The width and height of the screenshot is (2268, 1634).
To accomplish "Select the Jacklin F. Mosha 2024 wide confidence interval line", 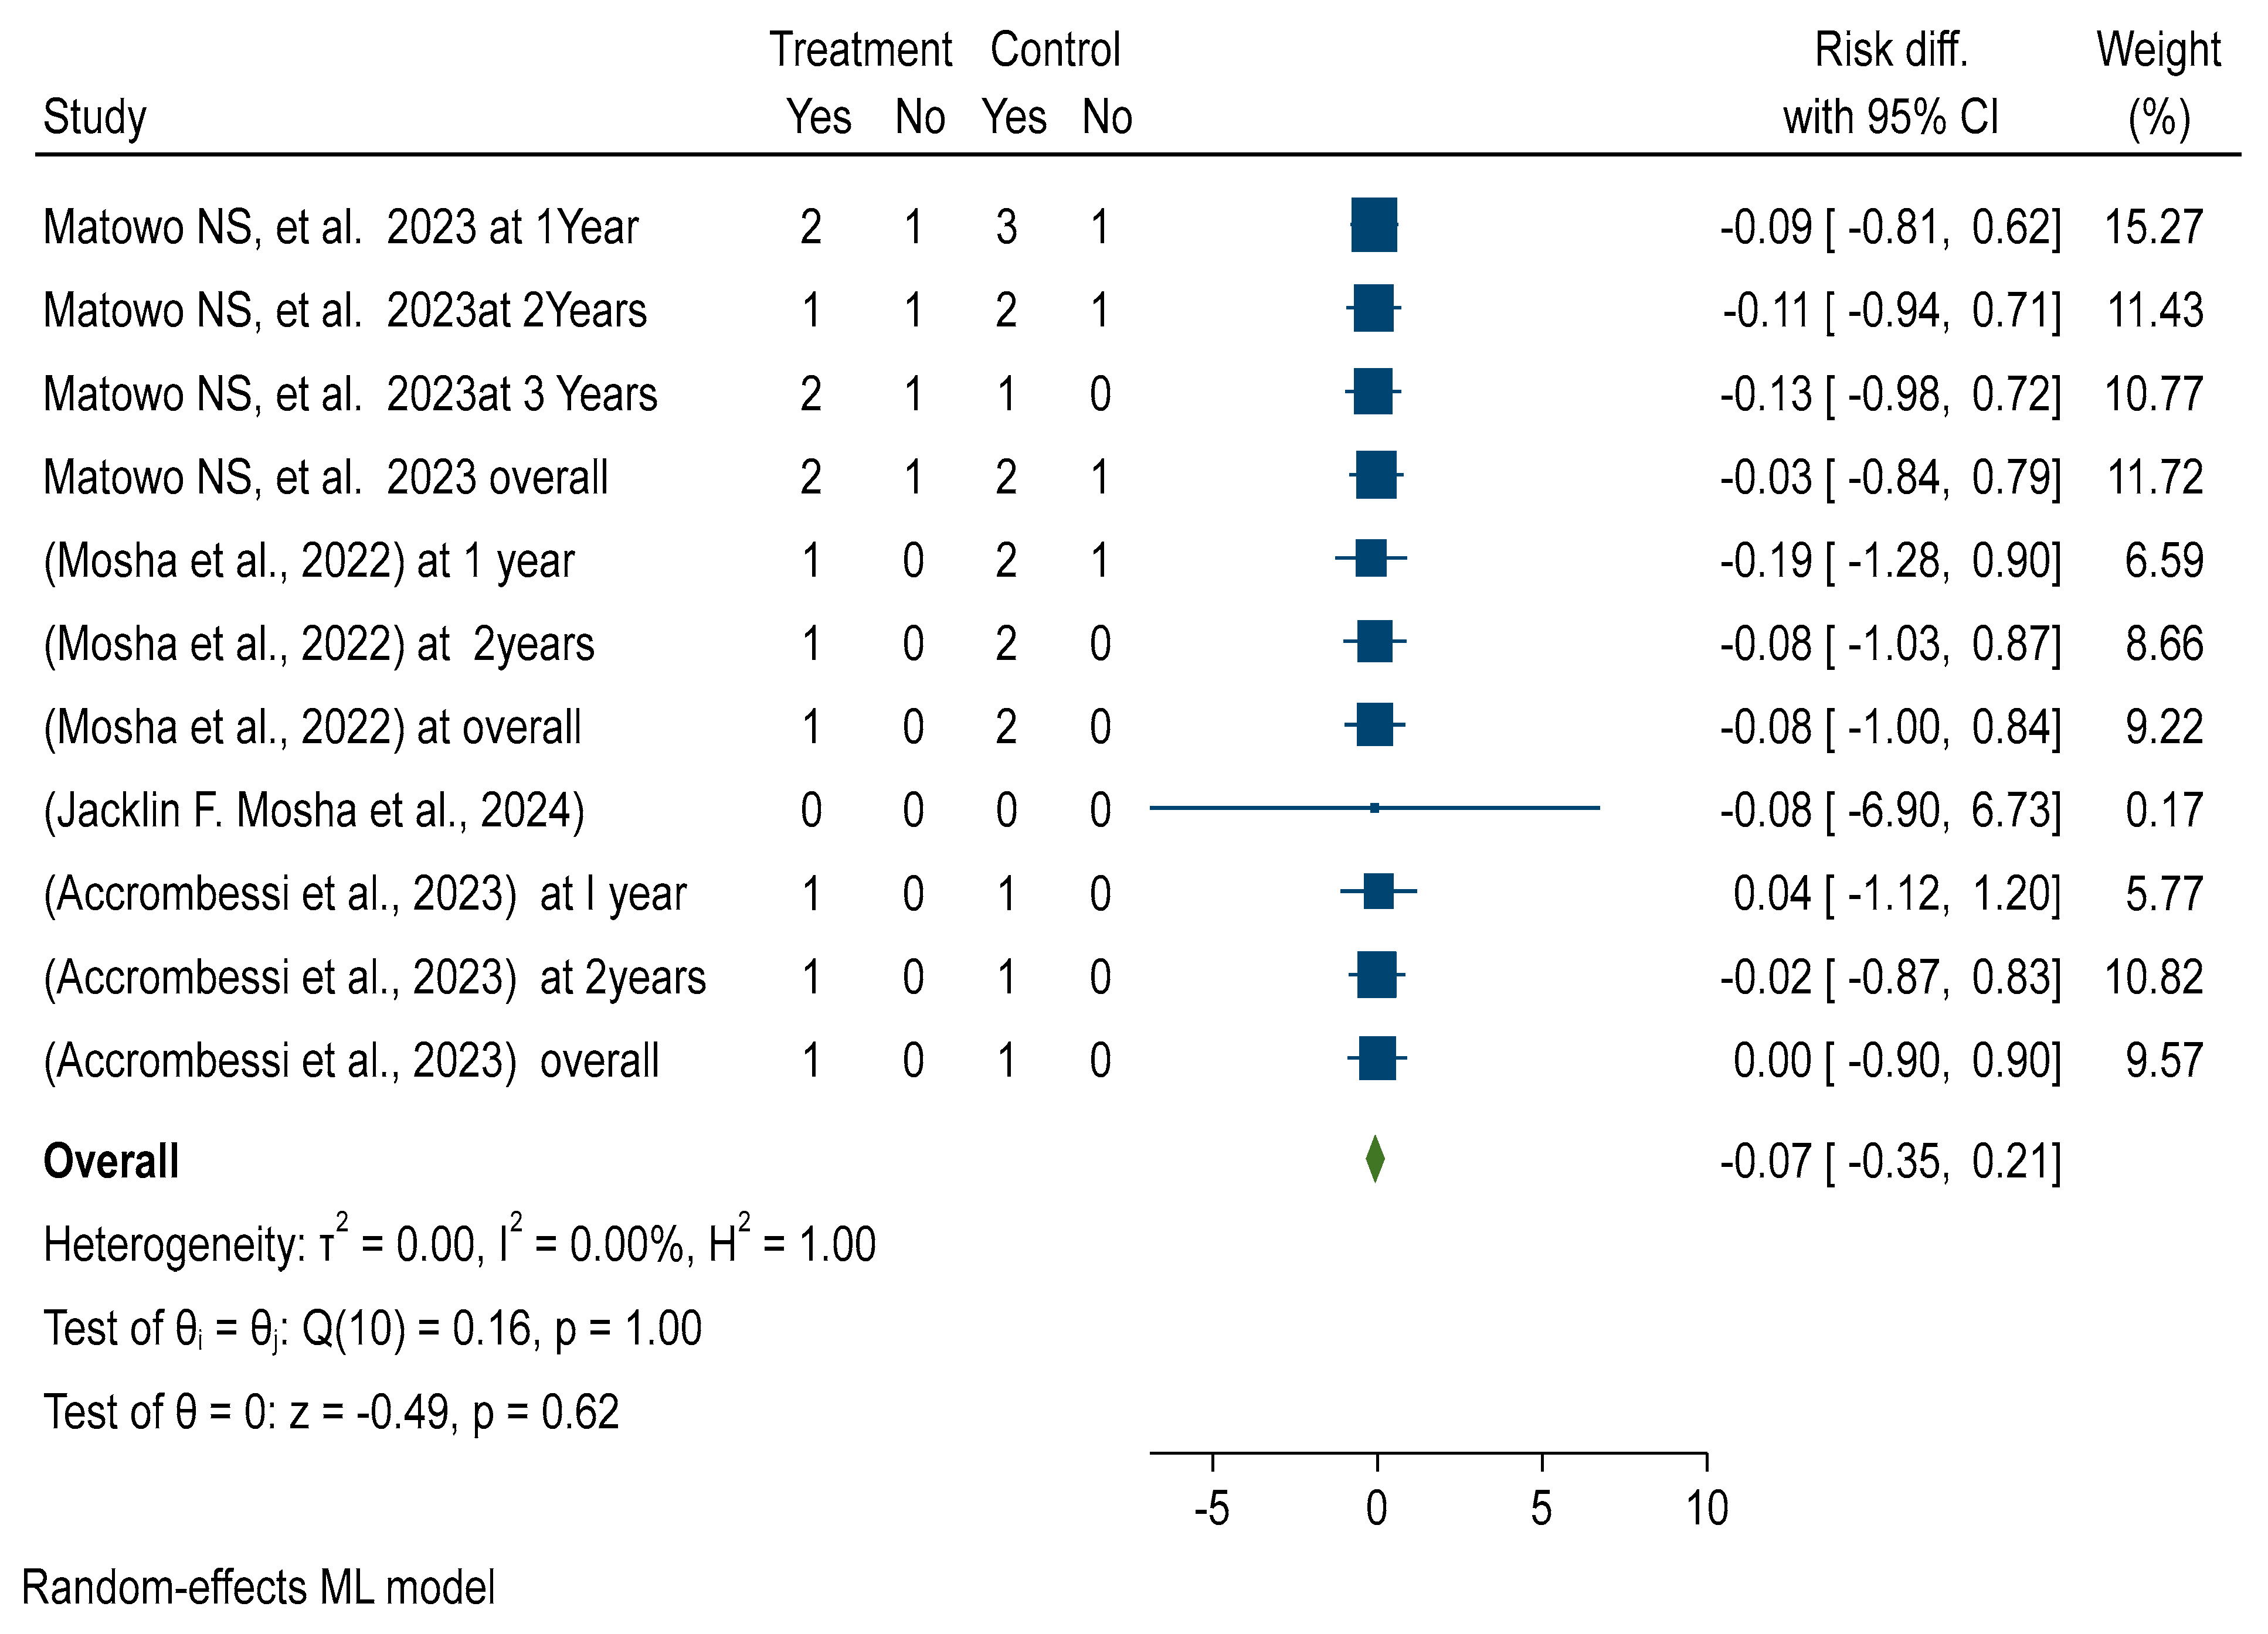I will tap(1375, 808).
